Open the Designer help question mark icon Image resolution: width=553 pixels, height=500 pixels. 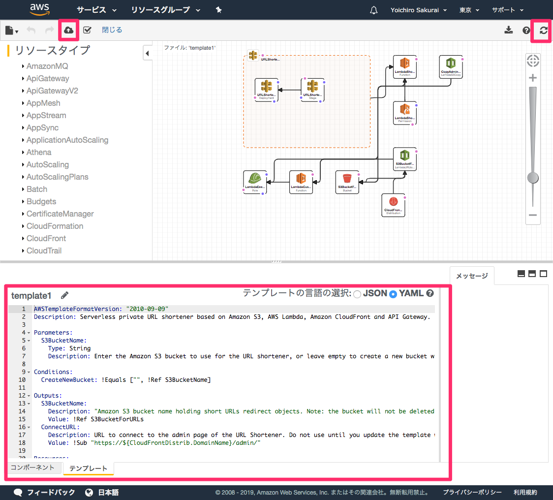pyautogui.click(x=526, y=31)
